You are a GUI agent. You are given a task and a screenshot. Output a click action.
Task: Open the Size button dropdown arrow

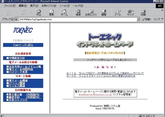click(x=133, y=11)
